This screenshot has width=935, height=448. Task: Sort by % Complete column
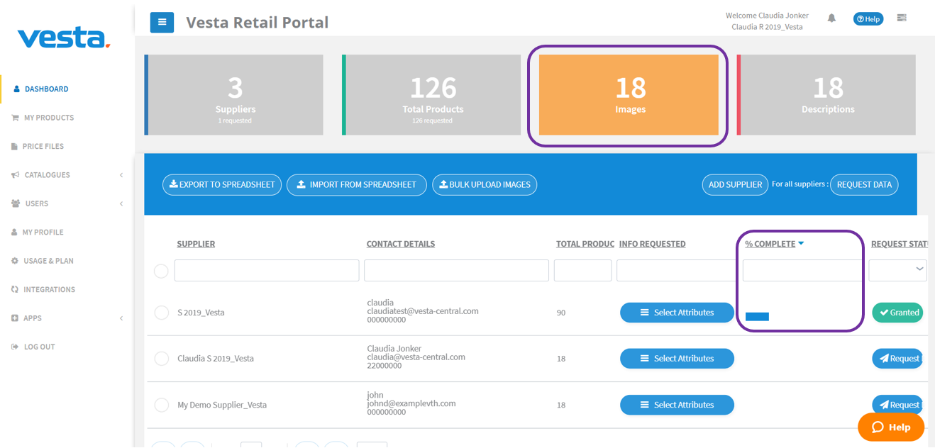770,244
